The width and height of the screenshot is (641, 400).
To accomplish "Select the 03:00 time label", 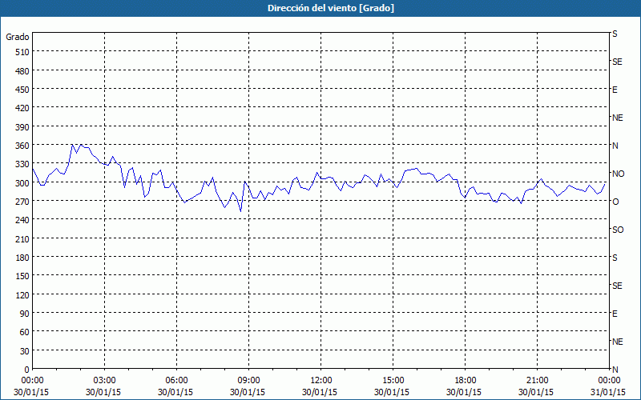I will 104,380.
